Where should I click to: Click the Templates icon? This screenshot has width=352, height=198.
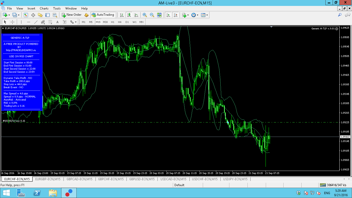pyautogui.click(x=203, y=15)
